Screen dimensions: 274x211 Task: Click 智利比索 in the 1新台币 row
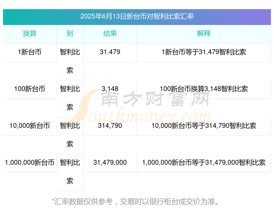pyautogui.click(x=70, y=61)
